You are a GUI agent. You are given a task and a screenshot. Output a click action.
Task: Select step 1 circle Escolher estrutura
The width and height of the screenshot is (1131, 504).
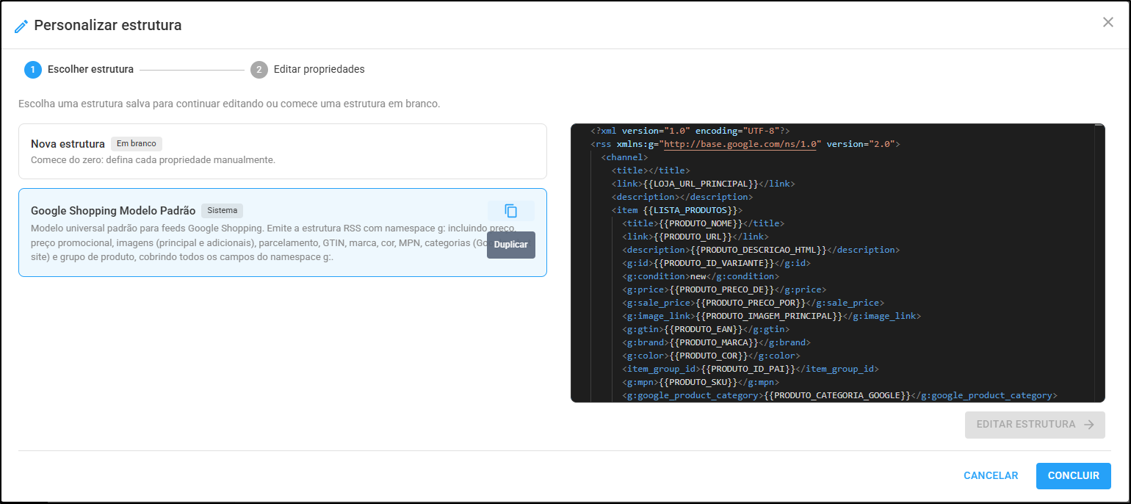tap(33, 69)
